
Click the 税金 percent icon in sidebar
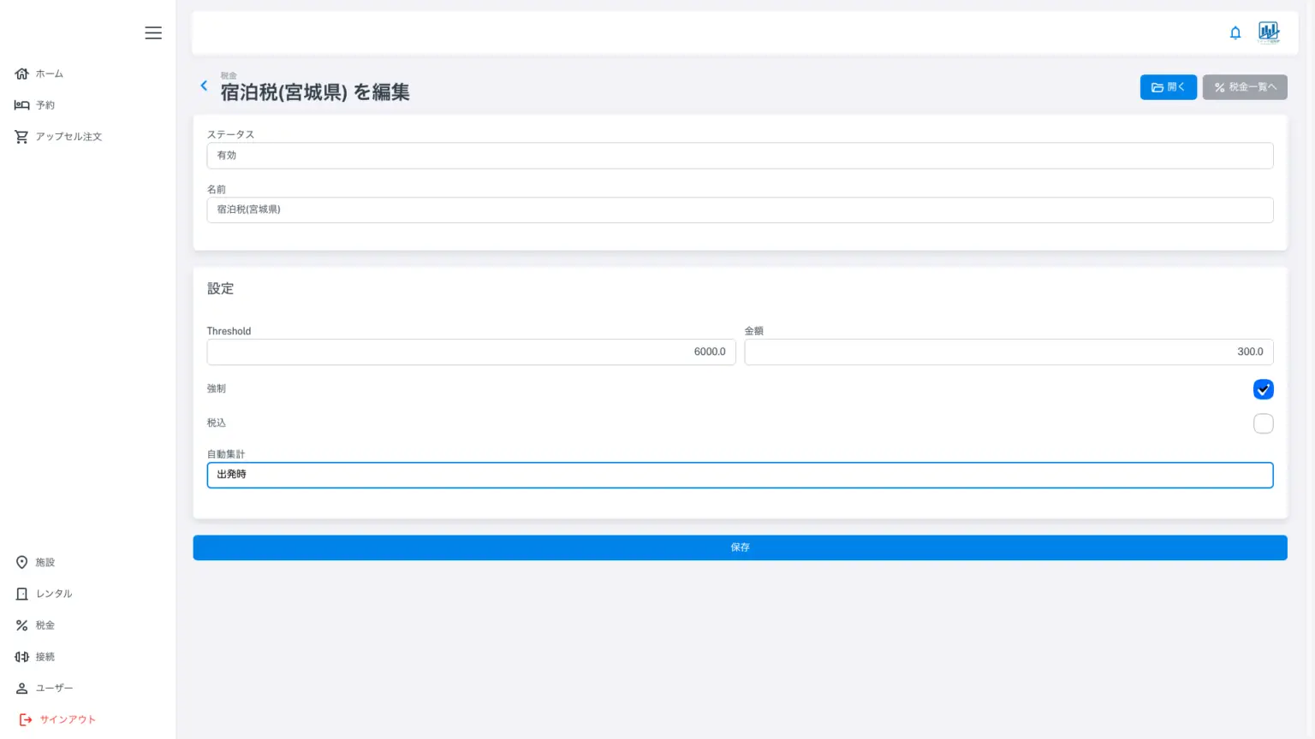tap(22, 625)
